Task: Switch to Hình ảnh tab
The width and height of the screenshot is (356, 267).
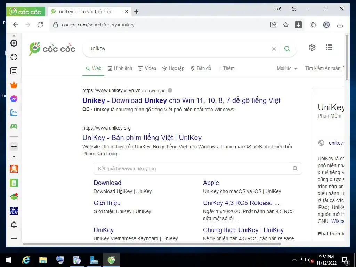Action: click(x=120, y=68)
